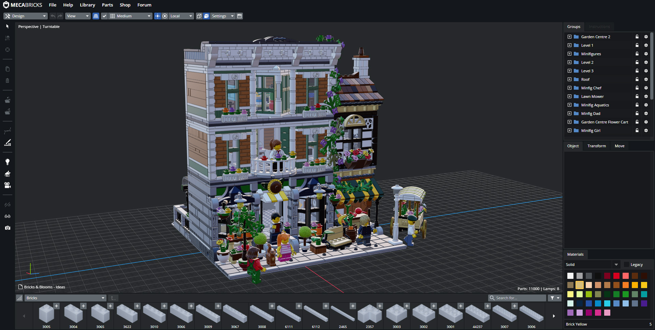Image resolution: width=655 pixels, height=330 pixels.
Task: Toggle the snap checkmark beside Medium
Action: point(104,16)
